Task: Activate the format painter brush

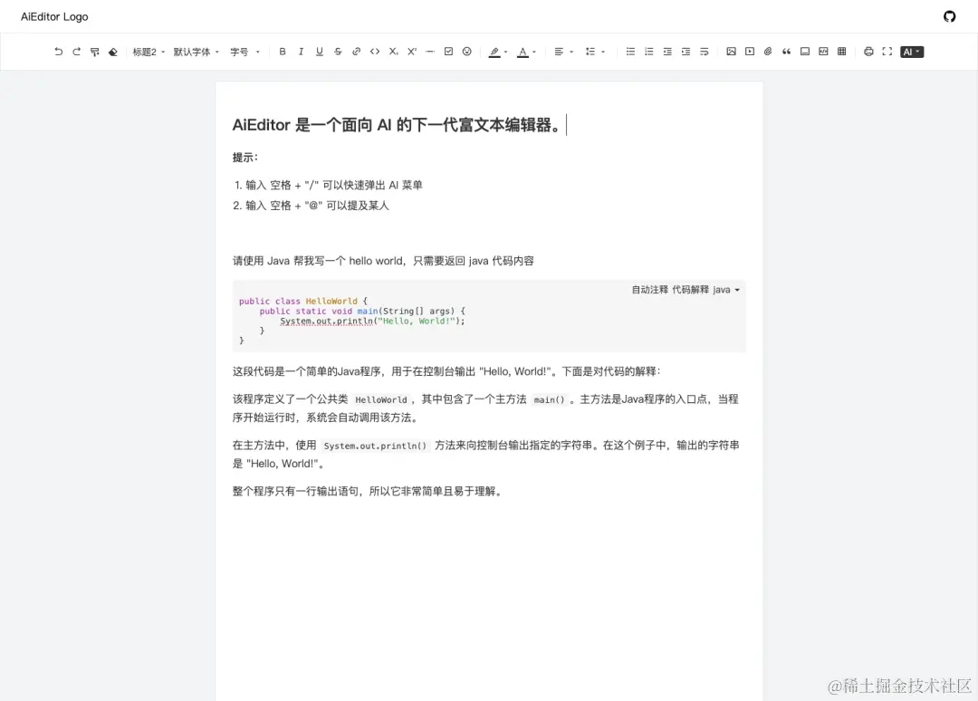Action: (x=95, y=52)
